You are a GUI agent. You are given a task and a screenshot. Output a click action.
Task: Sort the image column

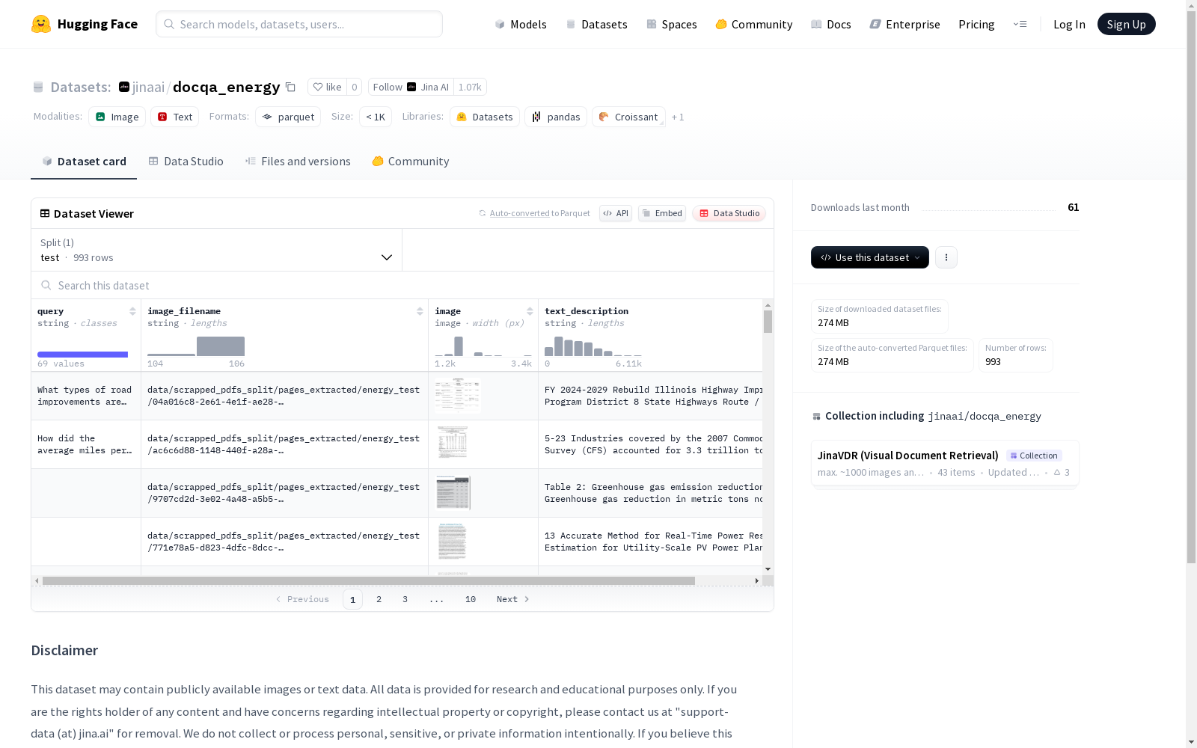(530, 311)
